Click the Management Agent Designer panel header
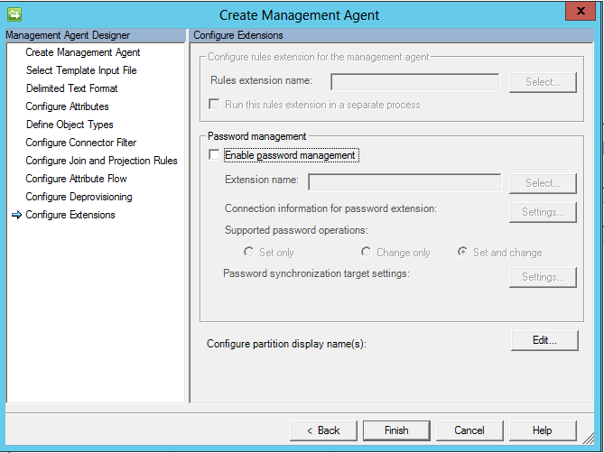604x453 pixels. click(x=95, y=35)
